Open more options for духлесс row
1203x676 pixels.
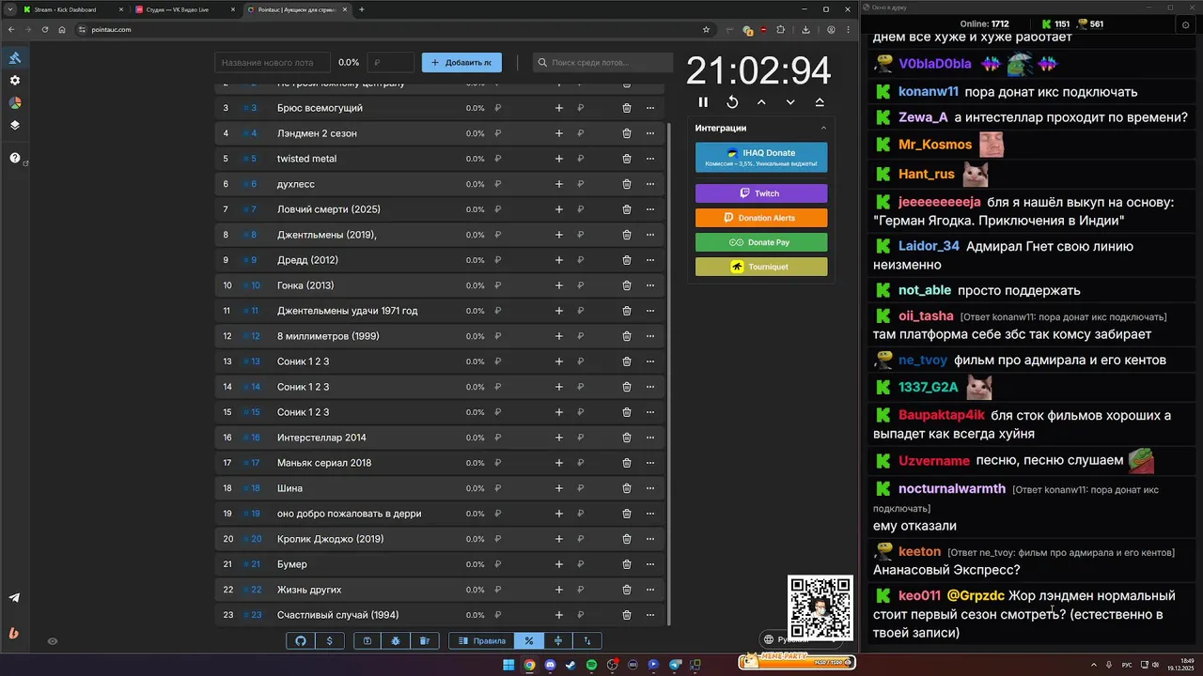click(x=649, y=184)
